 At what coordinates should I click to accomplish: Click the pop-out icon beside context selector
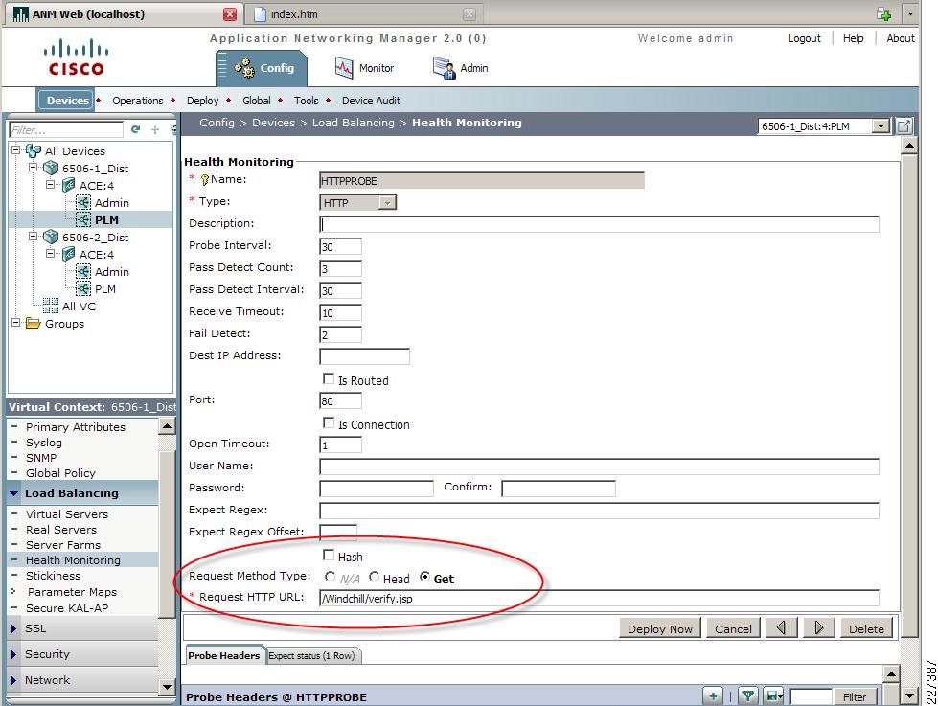point(904,125)
